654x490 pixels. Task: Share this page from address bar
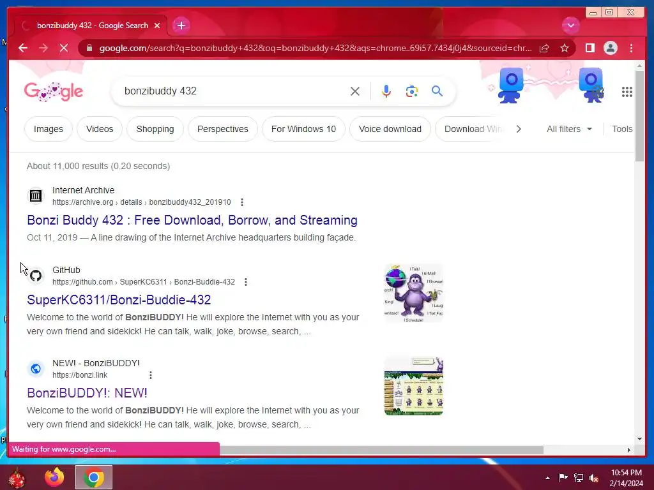pos(544,48)
